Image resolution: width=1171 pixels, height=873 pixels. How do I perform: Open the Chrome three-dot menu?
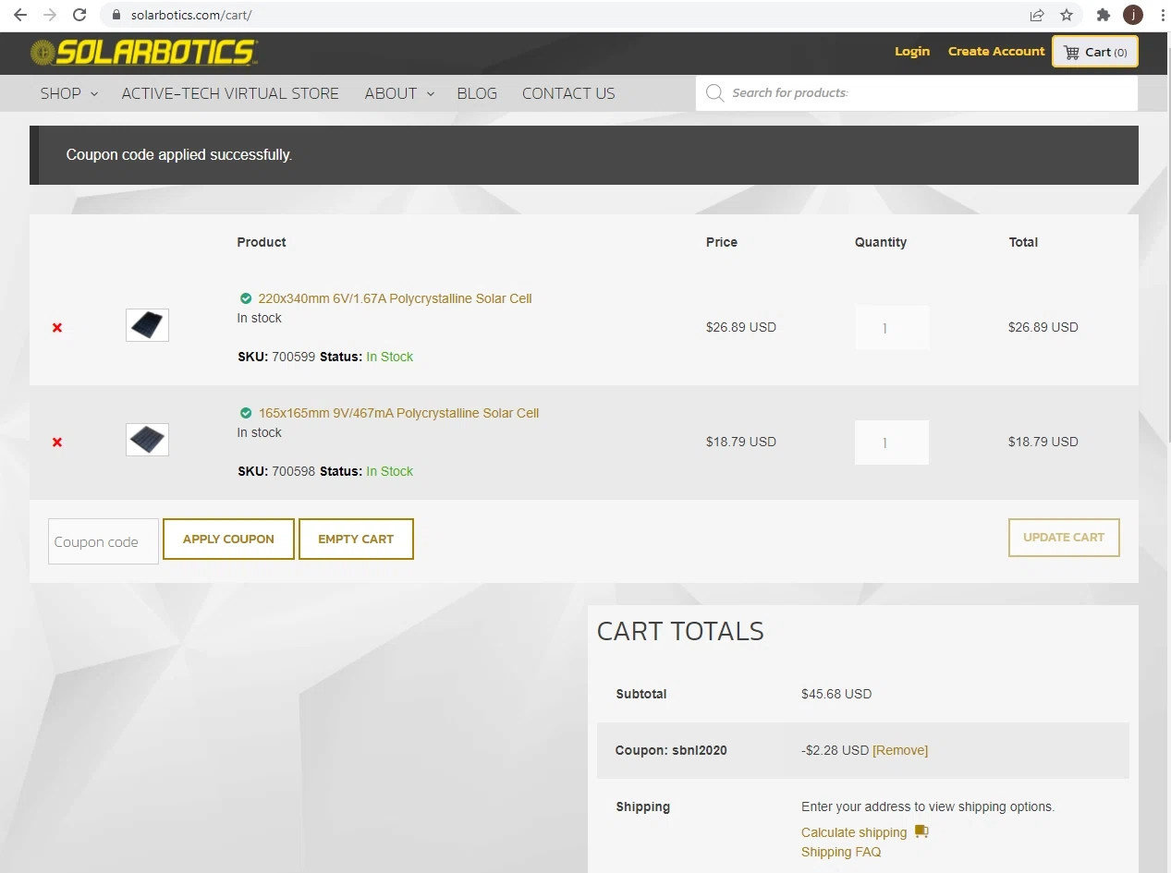[1162, 15]
